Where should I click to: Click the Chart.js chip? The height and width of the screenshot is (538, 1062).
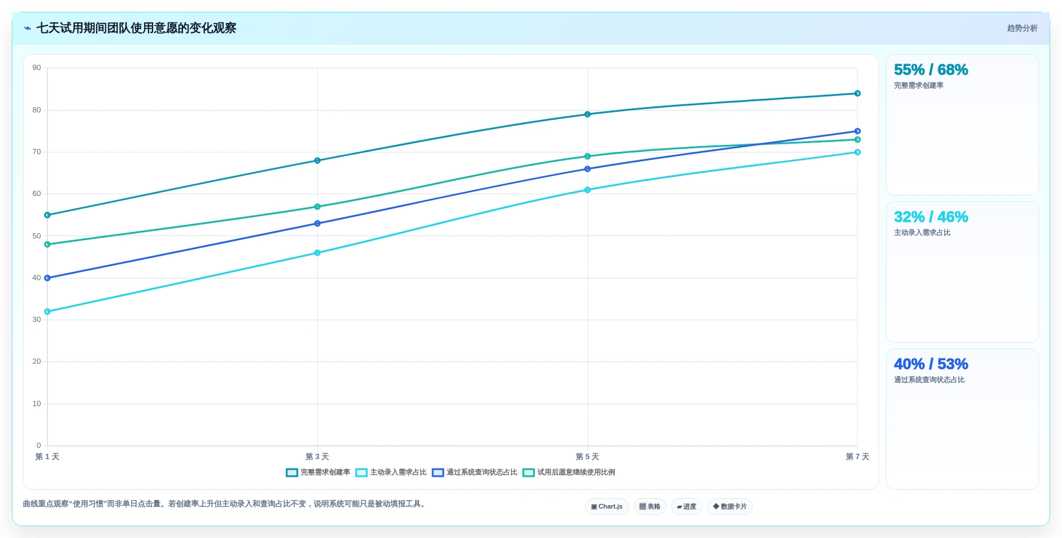coord(606,506)
